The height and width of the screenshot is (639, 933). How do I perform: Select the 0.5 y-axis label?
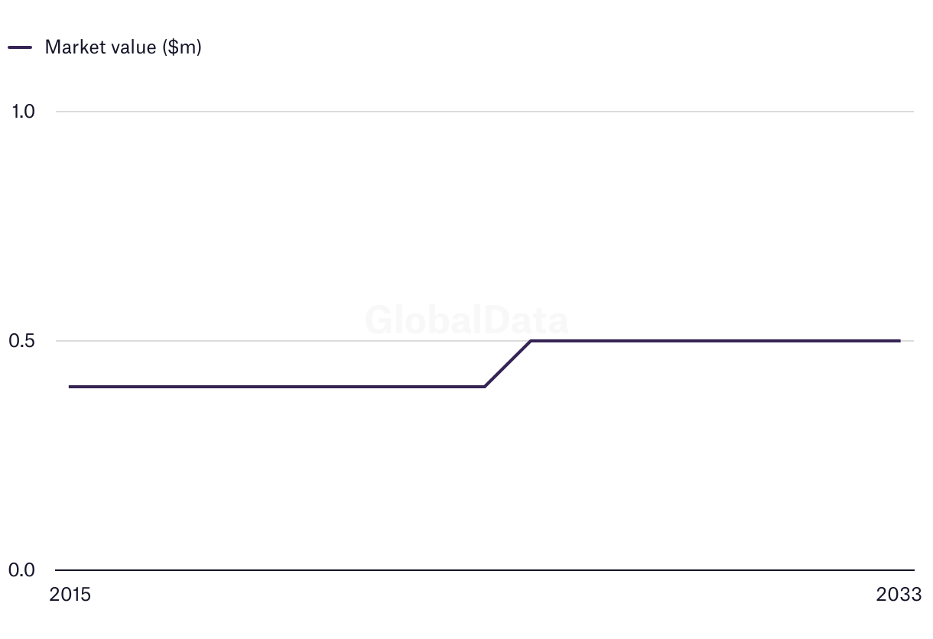tap(23, 341)
